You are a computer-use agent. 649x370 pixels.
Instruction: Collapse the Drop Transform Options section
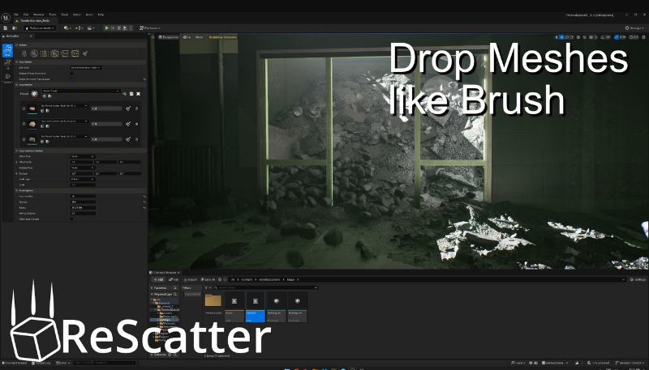[x=17, y=151]
